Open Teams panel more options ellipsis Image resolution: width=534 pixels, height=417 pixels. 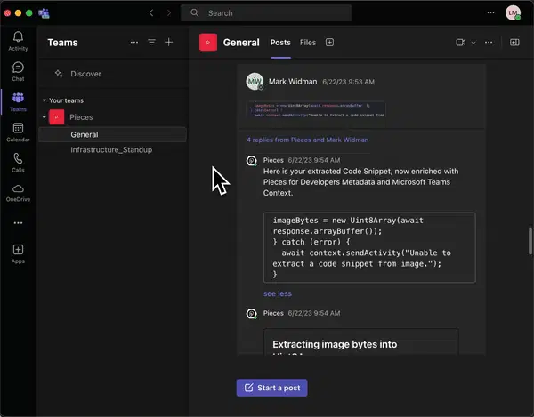point(134,43)
